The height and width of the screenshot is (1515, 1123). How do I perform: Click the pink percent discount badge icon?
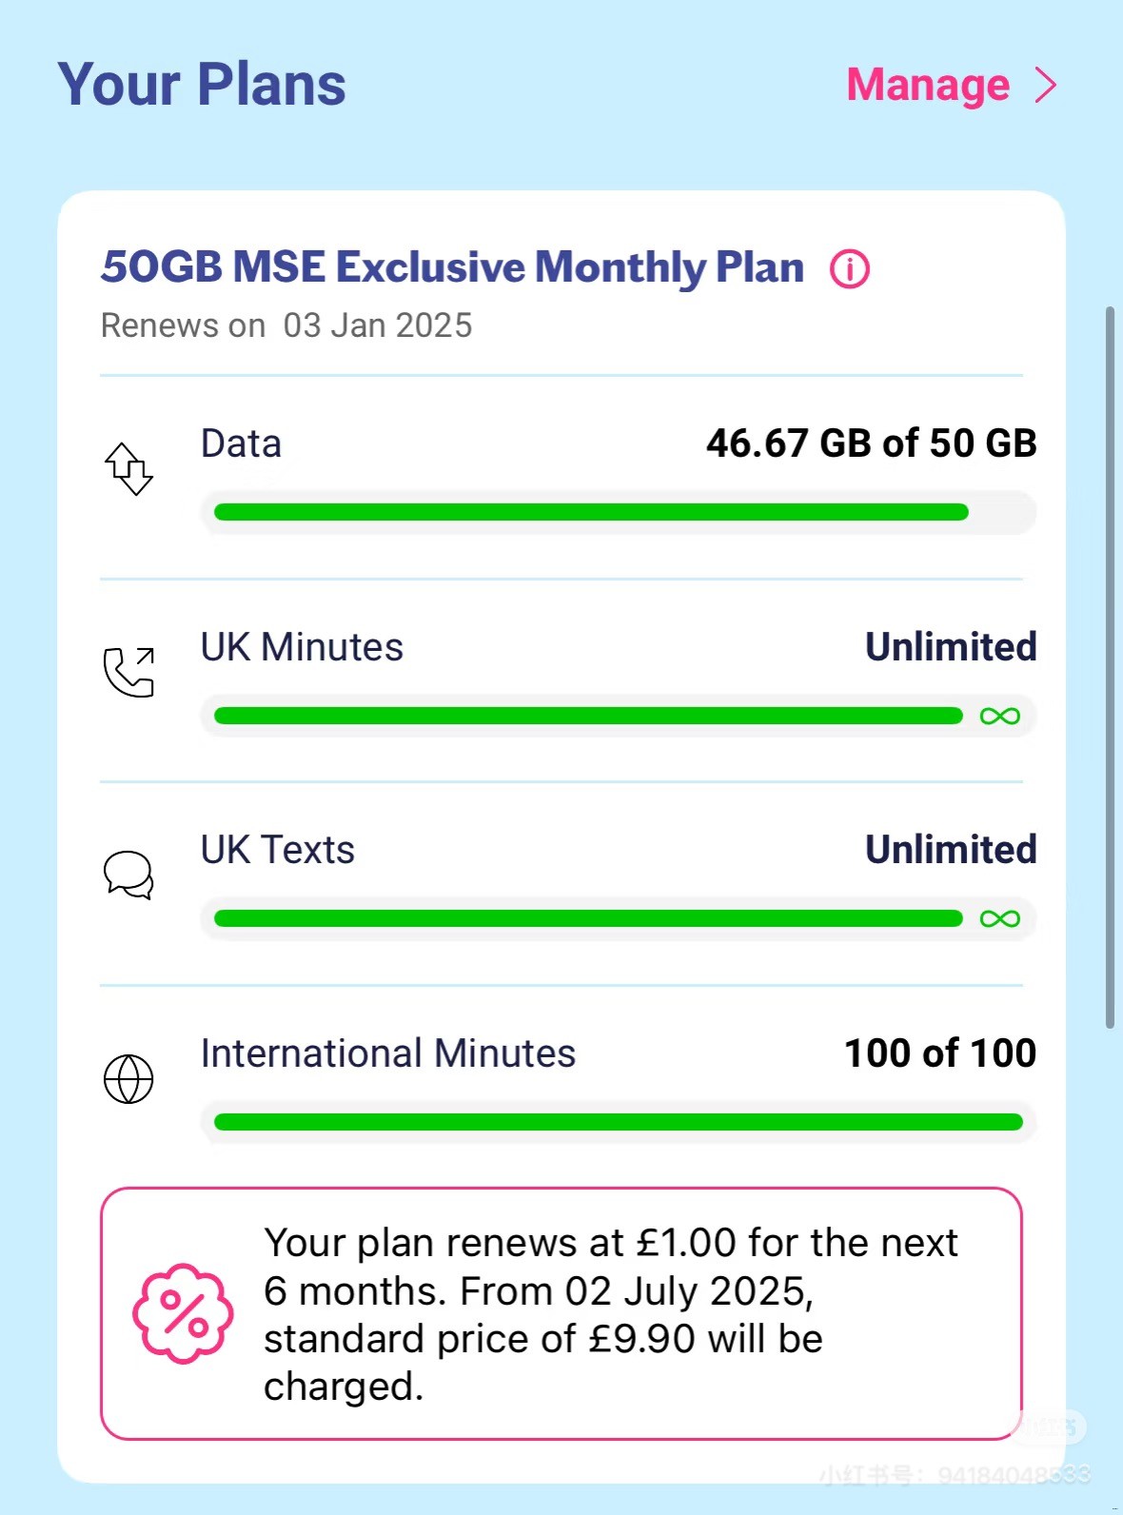tap(183, 1313)
